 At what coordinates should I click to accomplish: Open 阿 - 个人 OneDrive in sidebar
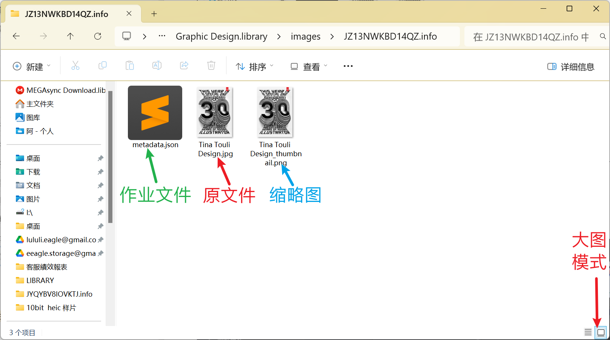point(35,131)
